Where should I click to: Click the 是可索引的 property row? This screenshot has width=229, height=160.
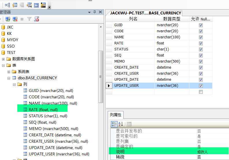click(x=170, y=136)
